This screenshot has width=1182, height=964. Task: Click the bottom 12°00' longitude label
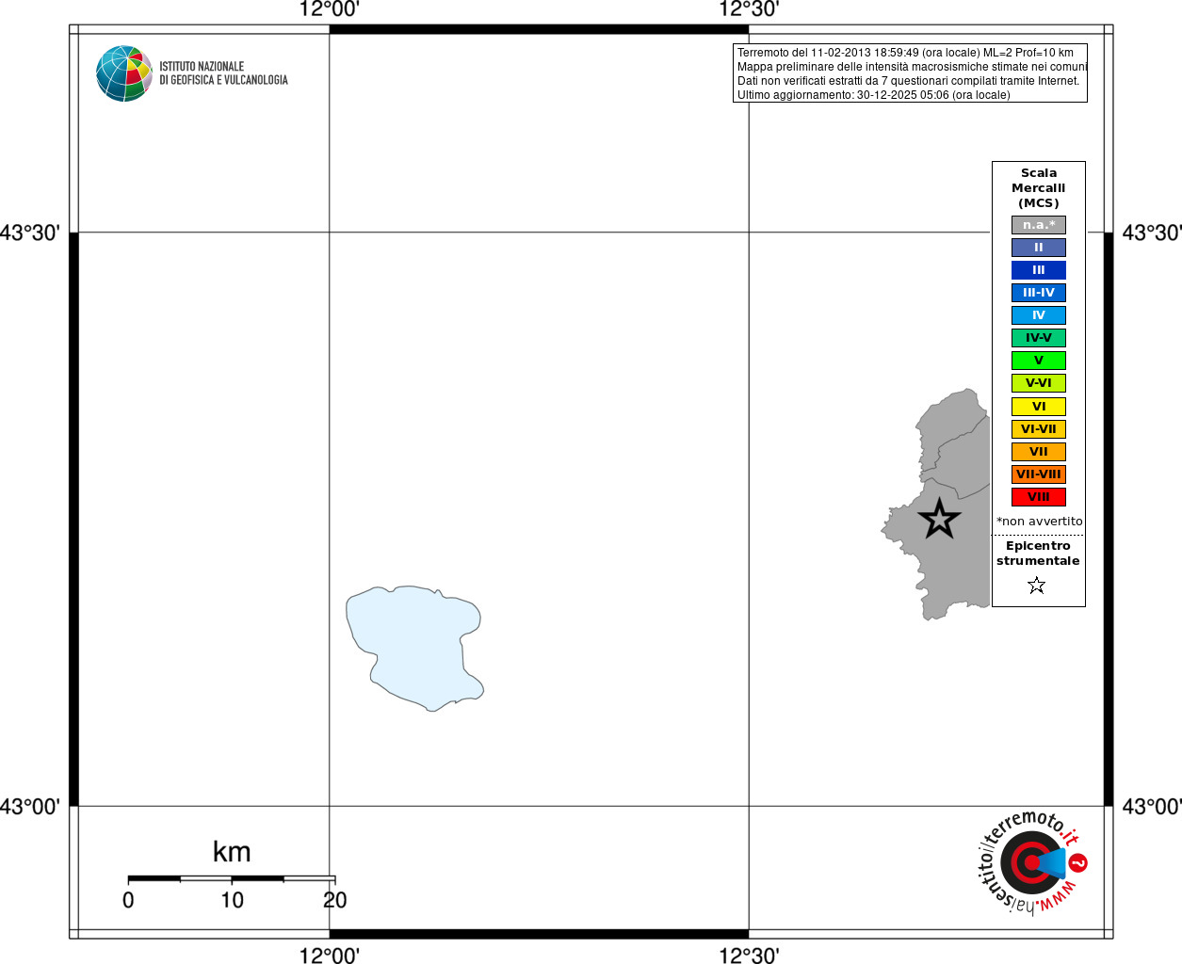(330, 956)
